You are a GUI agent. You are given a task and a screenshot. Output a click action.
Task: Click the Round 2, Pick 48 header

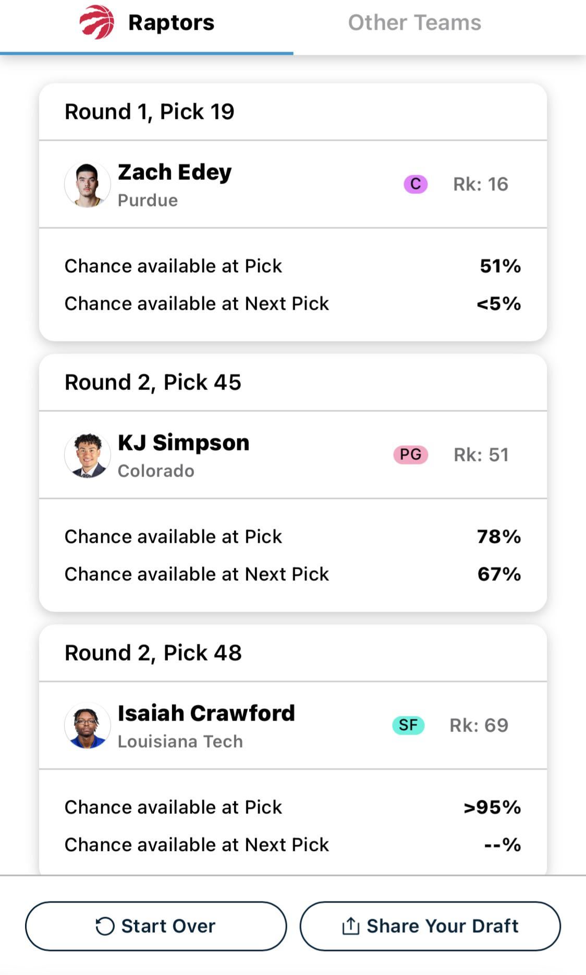(x=153, y=653)
